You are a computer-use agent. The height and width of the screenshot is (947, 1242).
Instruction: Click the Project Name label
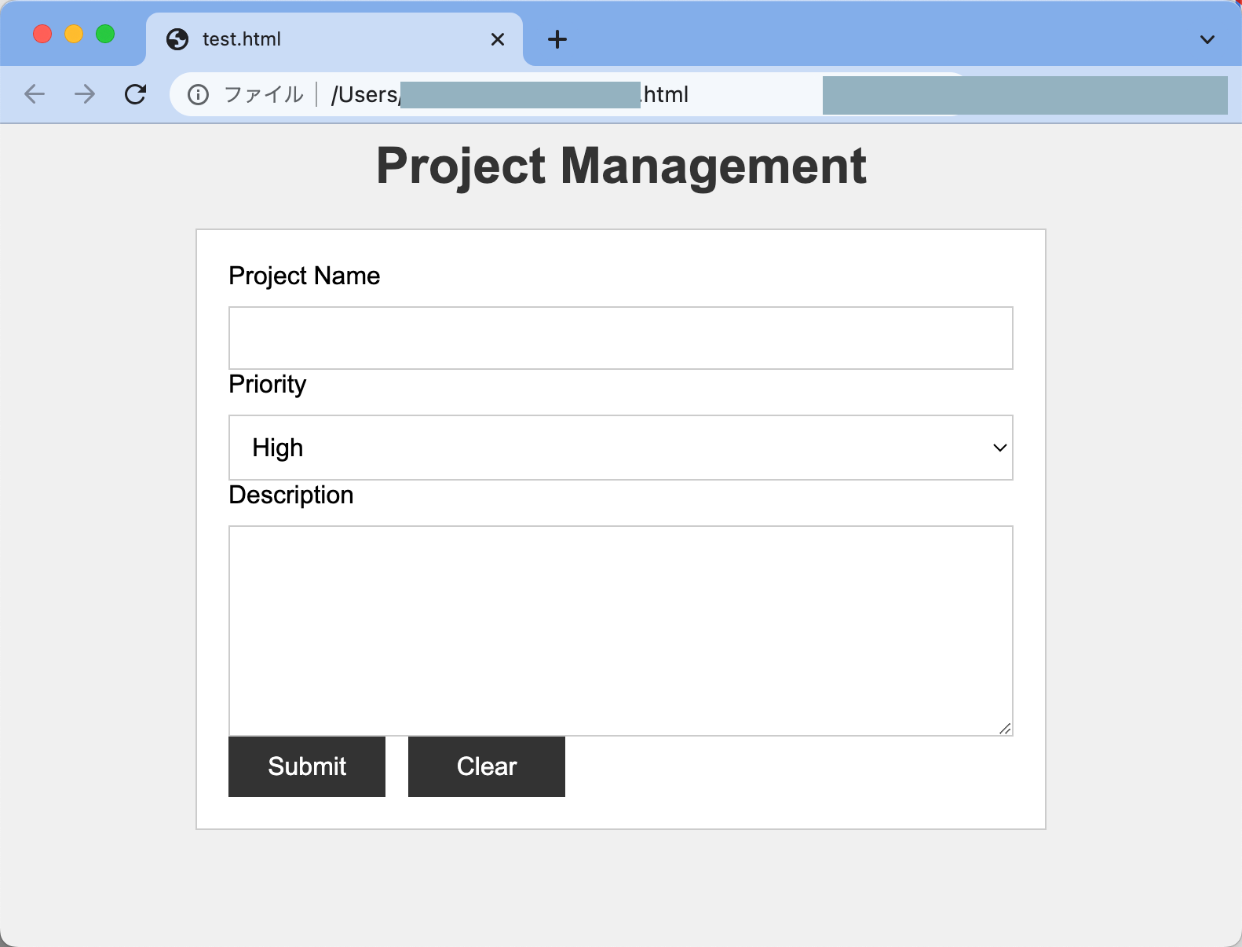(305, 276)
